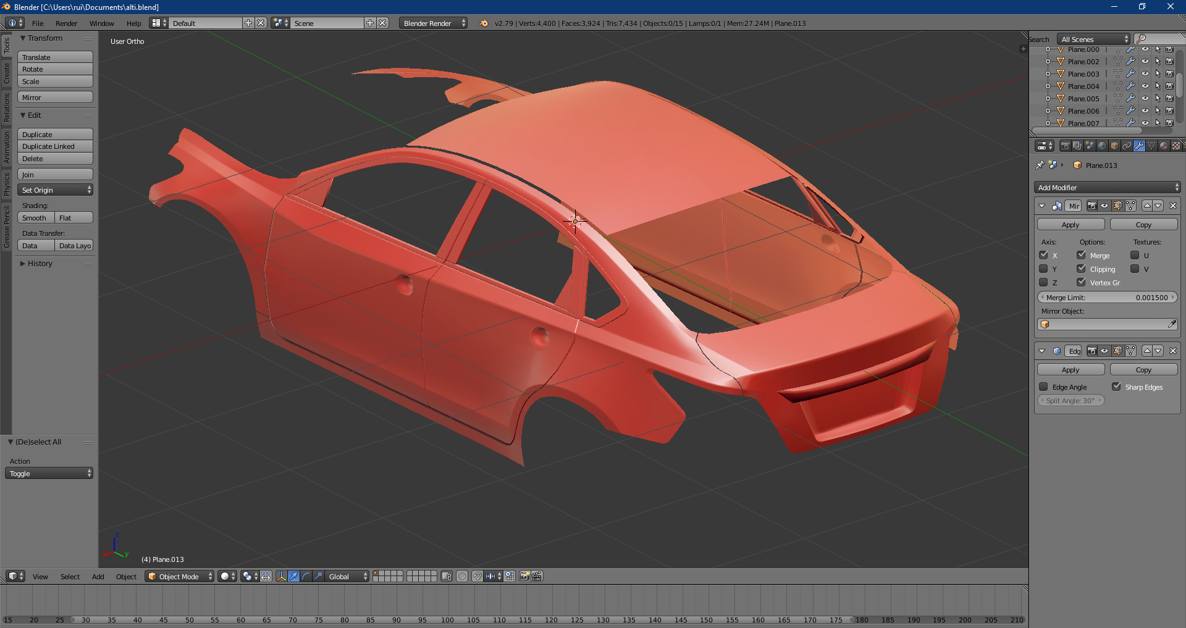This screenshot has height=628, width=1186.
Task: Uncheck the Clipping option
Action: tap(1082, 269)
